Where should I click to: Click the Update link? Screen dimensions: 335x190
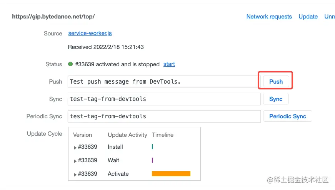pos(308,17)
